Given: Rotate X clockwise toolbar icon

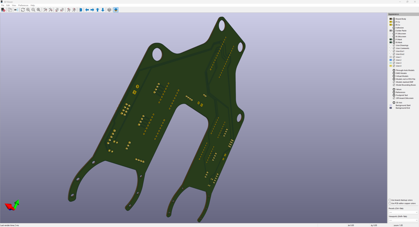Looking at the screenshot, I should (x=45, y=10).
